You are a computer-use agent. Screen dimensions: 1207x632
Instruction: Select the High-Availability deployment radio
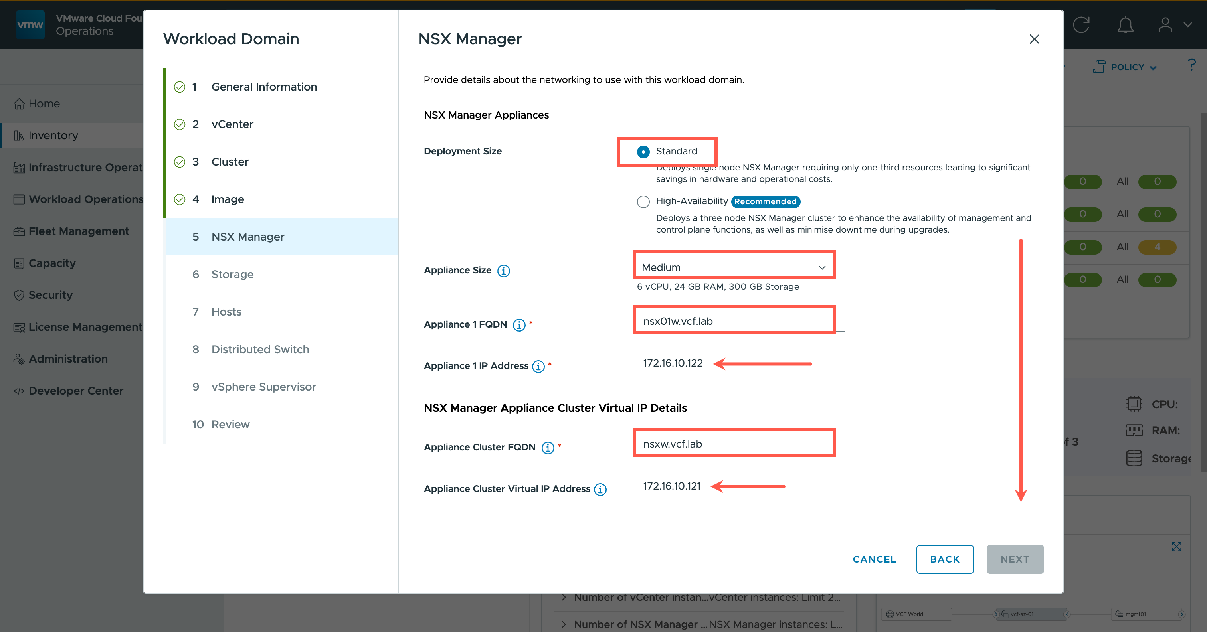point(643,202)
